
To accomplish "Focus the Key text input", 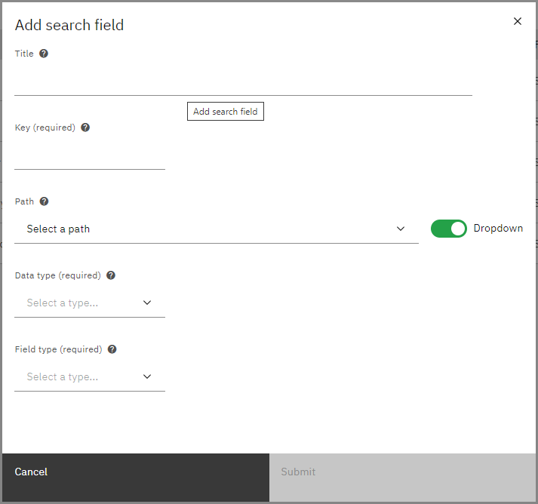I will (89, 155).
